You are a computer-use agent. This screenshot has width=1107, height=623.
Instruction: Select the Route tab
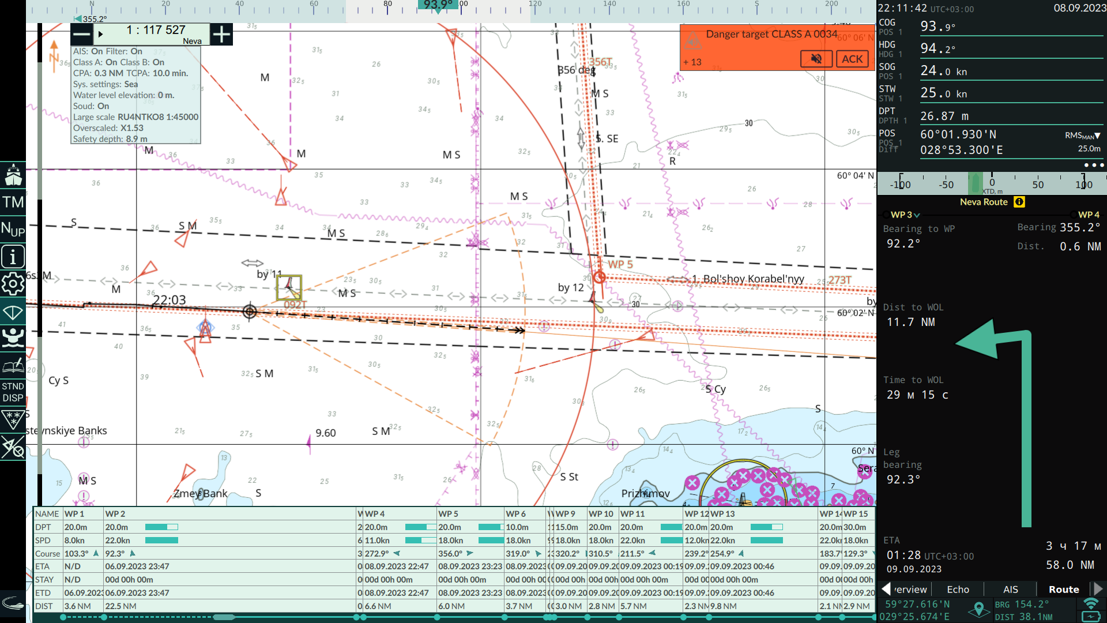click(1064, 590)
